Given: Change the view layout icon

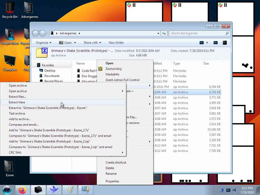Looking at the screenshot, I should (x=201, y=43).
